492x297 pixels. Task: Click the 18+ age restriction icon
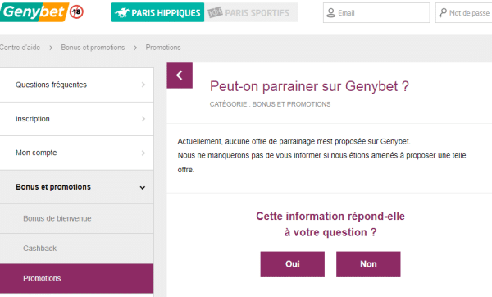pyautogui.click(x=76, y=12)
